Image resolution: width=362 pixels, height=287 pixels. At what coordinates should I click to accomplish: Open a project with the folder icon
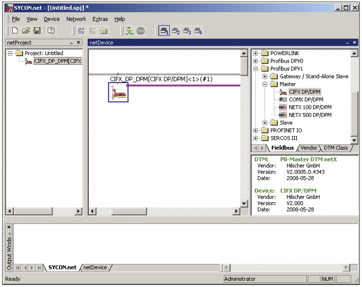point(26,31)
